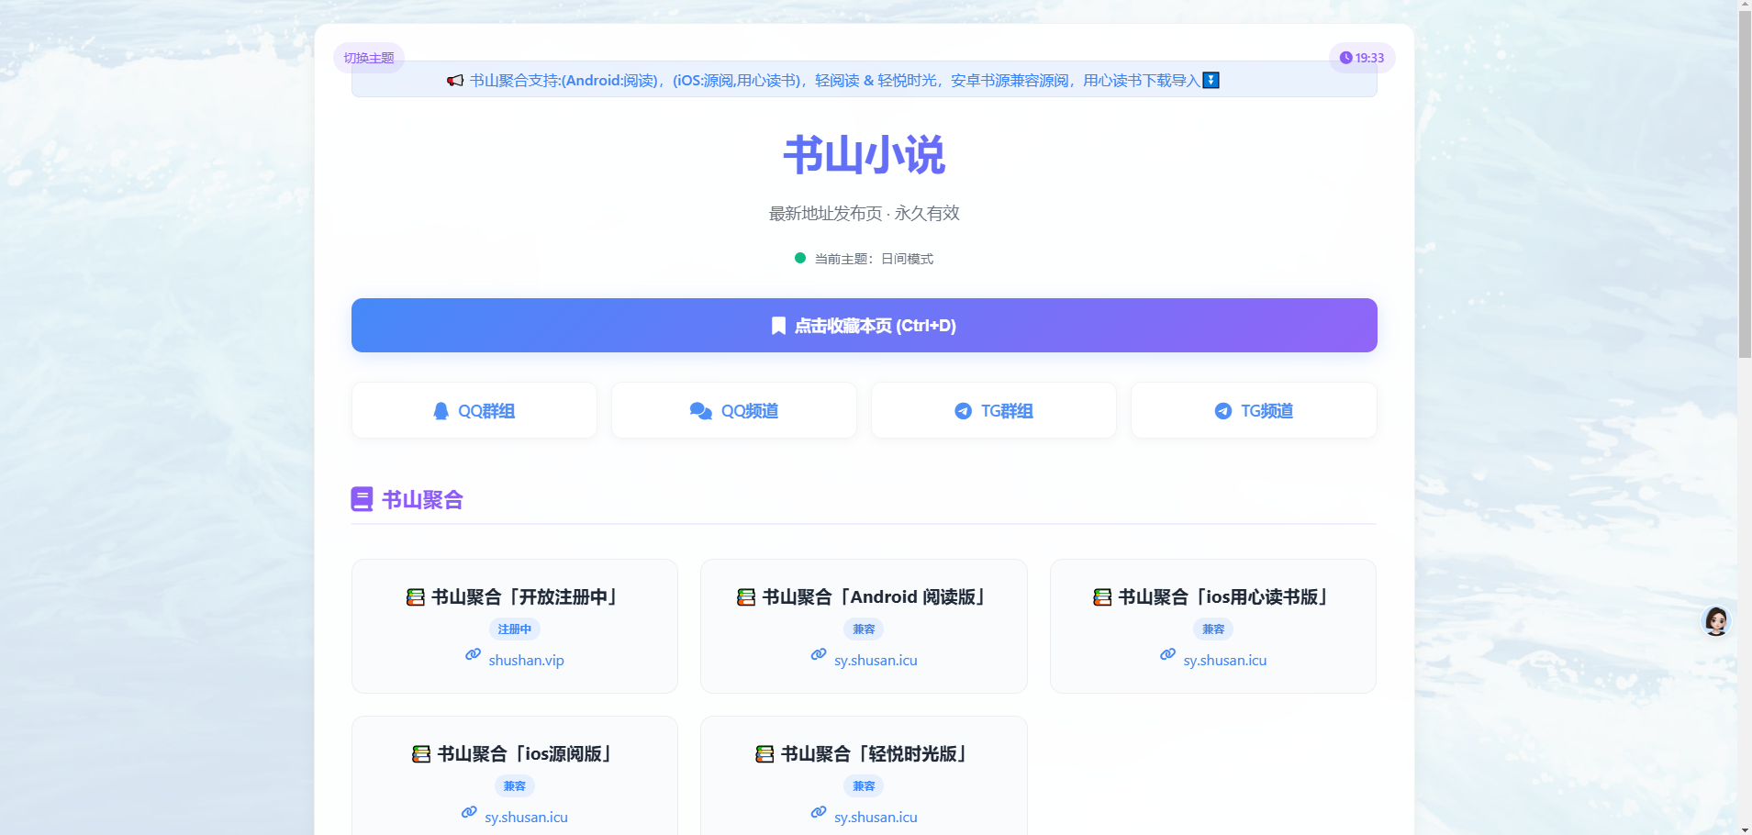The height and width of the screenshot is (835, 1752).
Task: Click the Telegram icon next to TG群组
Action: click(963, 411)
